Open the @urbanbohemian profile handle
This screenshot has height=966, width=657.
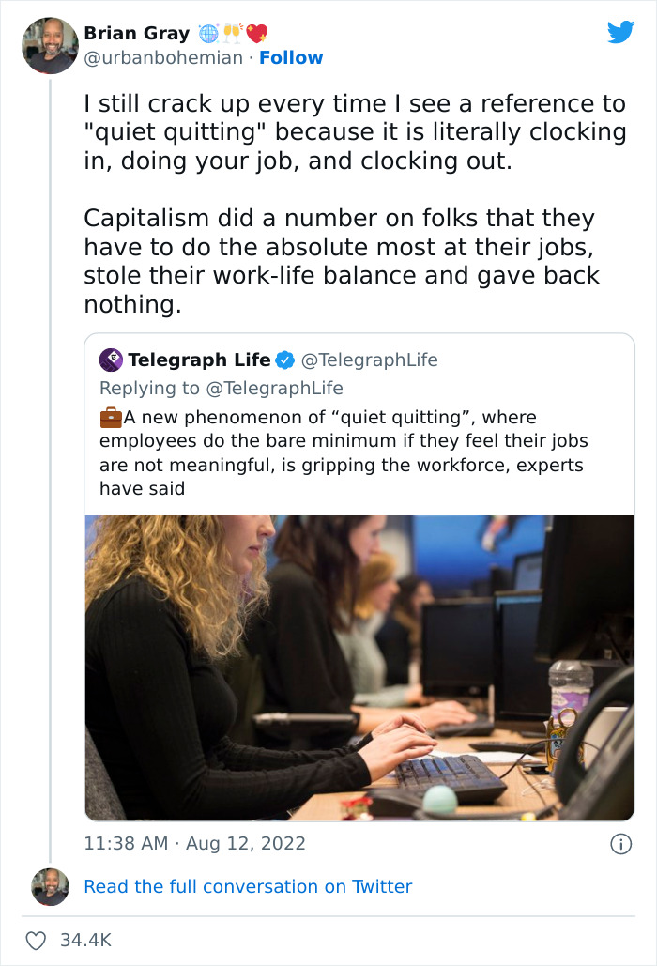[163, 58]
